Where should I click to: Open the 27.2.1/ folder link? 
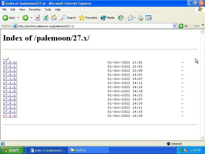coord(10,95)
